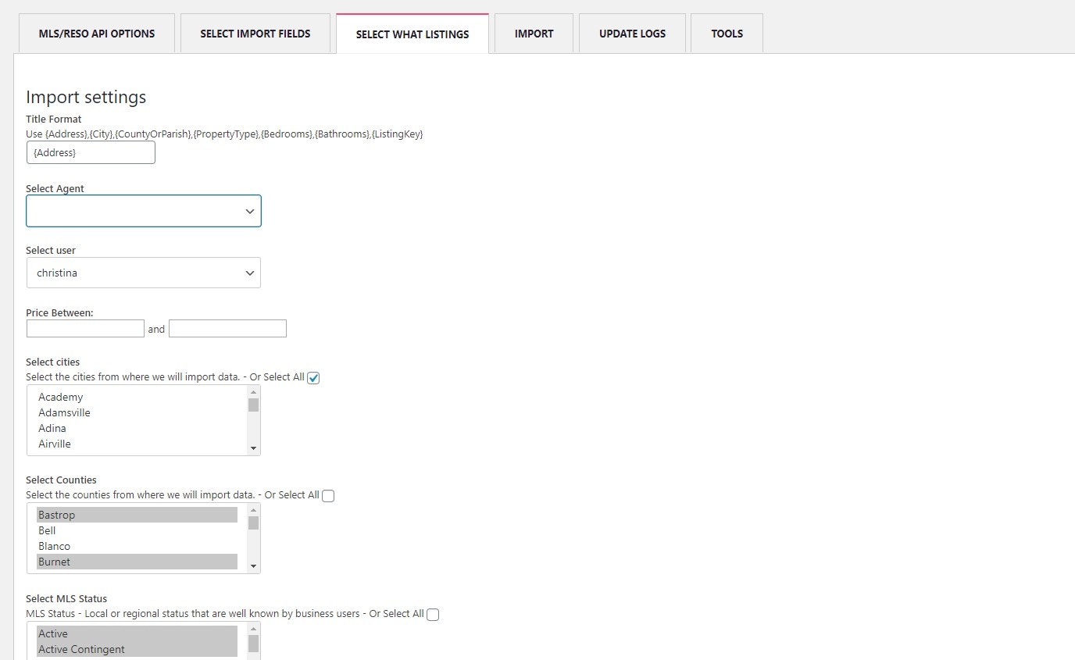1075x660 pixels.
Task: Click the minimum price input field
Action: (x=85, y=328)
